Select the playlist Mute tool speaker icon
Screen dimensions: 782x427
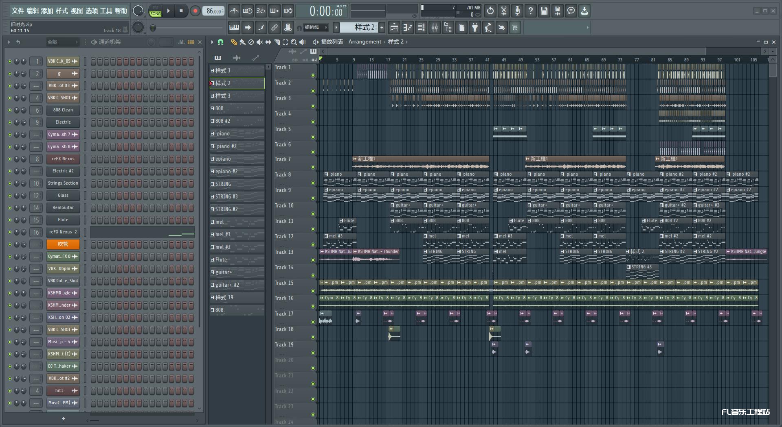[x=260, y=42]
